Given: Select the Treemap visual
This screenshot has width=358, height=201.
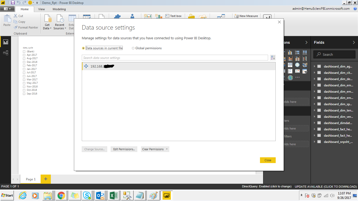Looking at the screenshot, I should coord(290,65).
